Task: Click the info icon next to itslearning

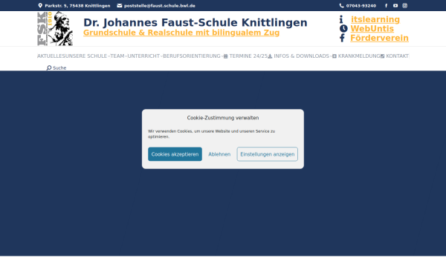Action: tap(341, 19)
